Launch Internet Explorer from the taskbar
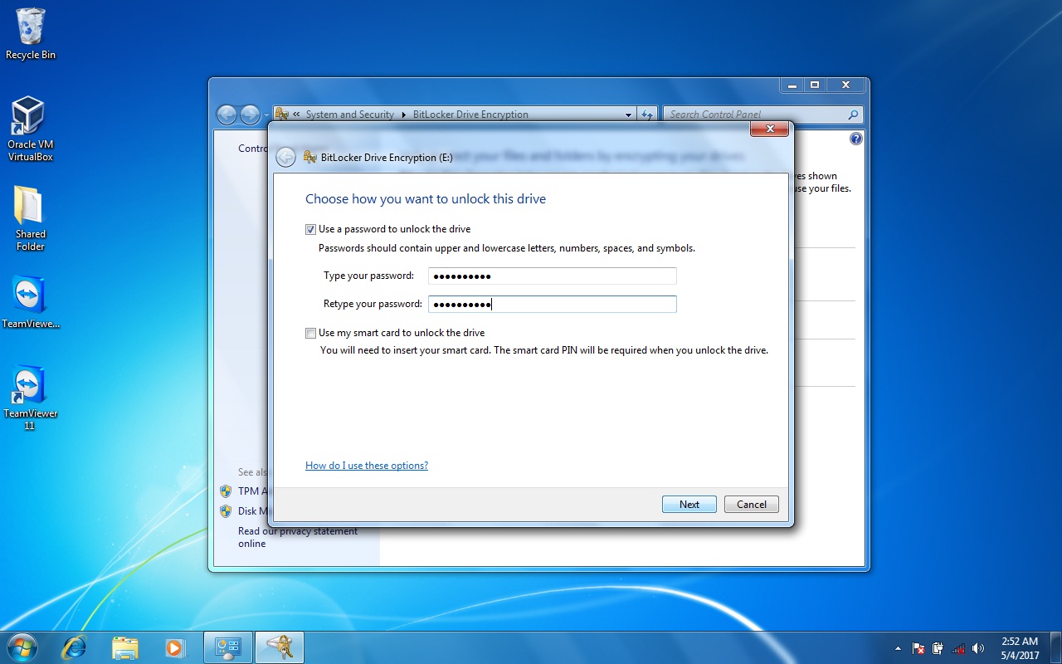 click(x=74, y=647)
